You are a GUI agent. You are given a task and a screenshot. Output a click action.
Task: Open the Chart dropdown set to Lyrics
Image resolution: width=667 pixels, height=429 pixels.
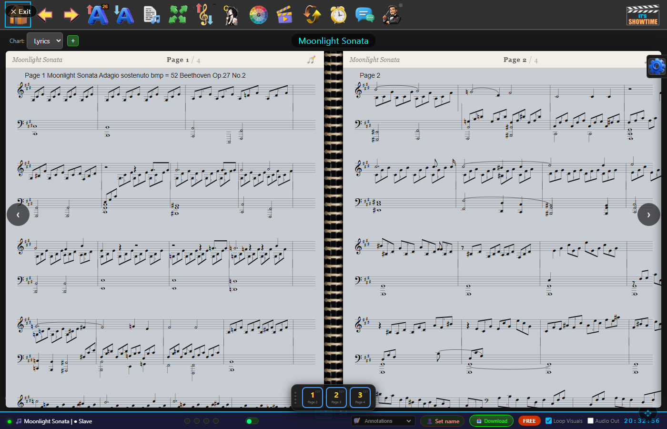tap(45, 41)
